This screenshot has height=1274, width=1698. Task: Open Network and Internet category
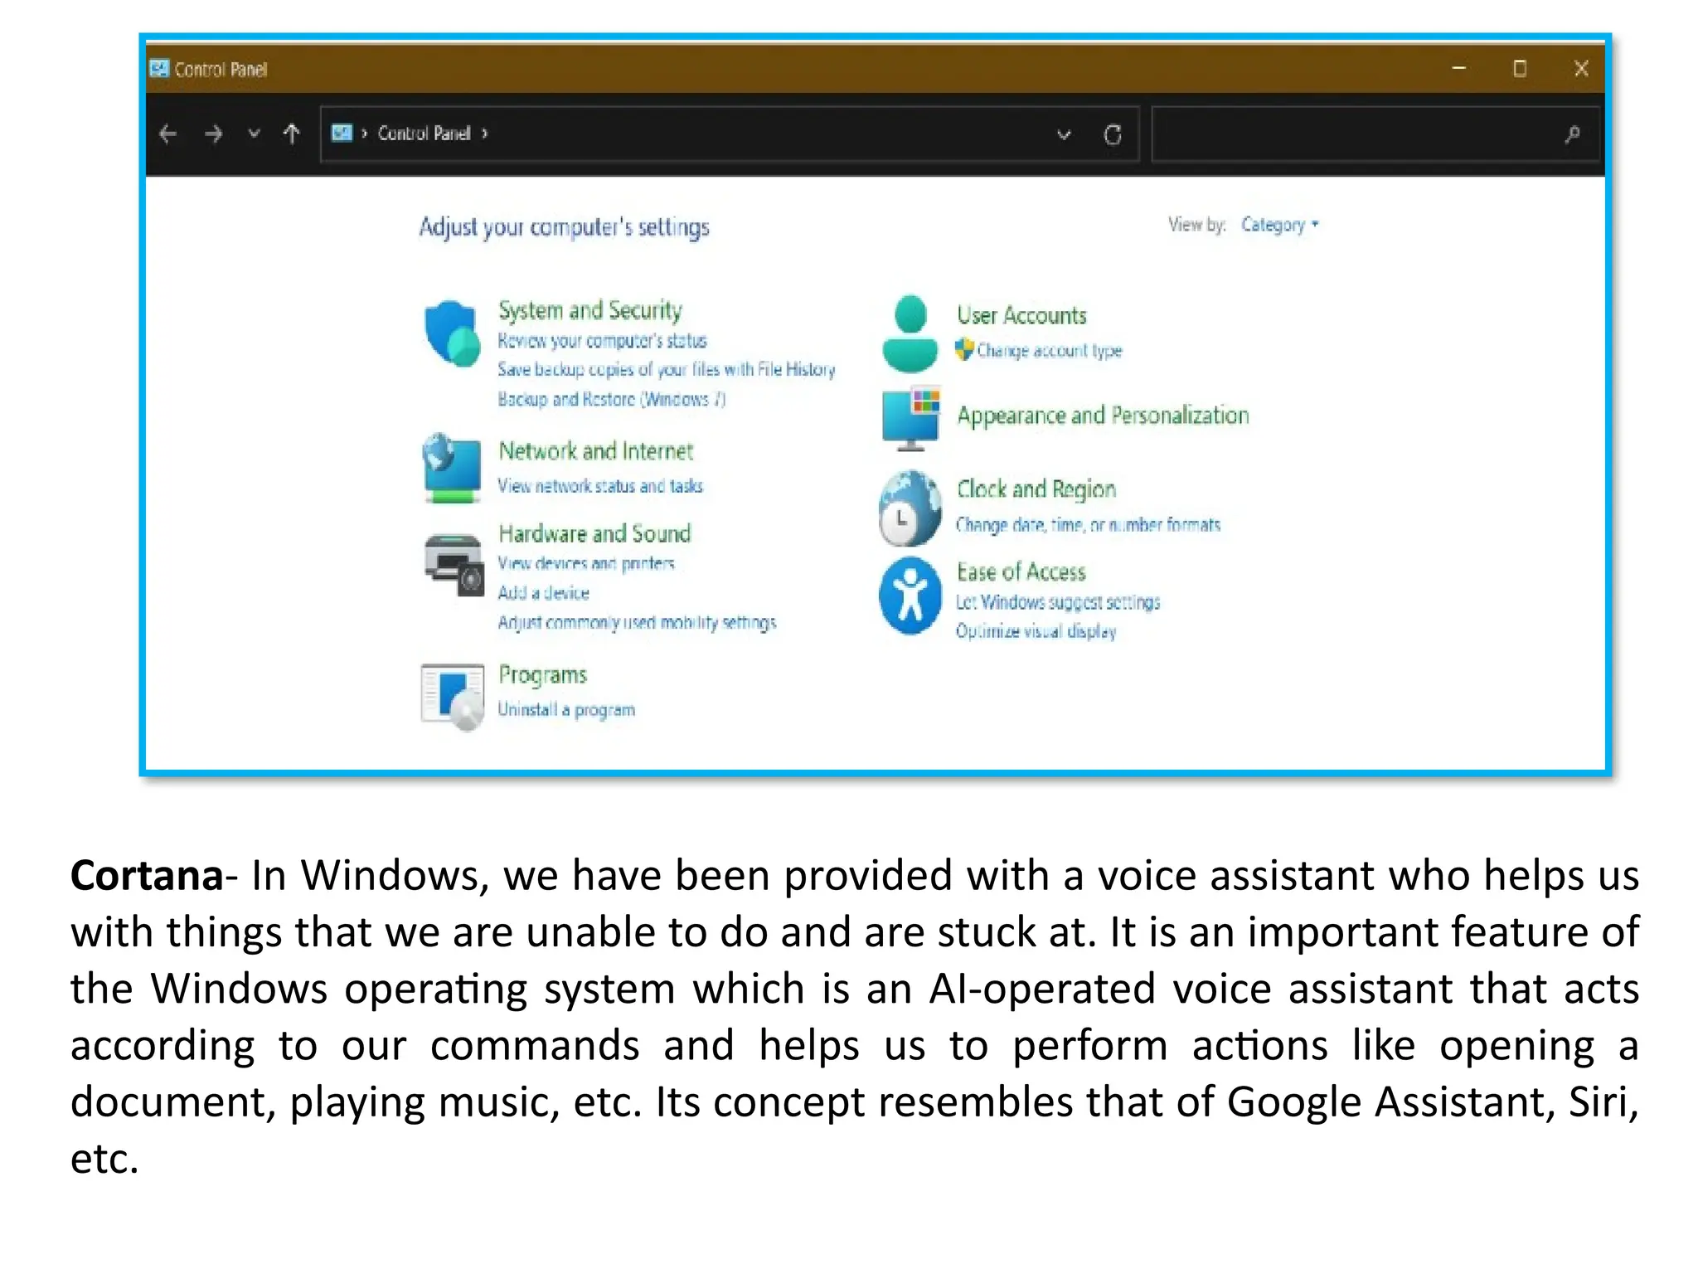coord(595,451)
